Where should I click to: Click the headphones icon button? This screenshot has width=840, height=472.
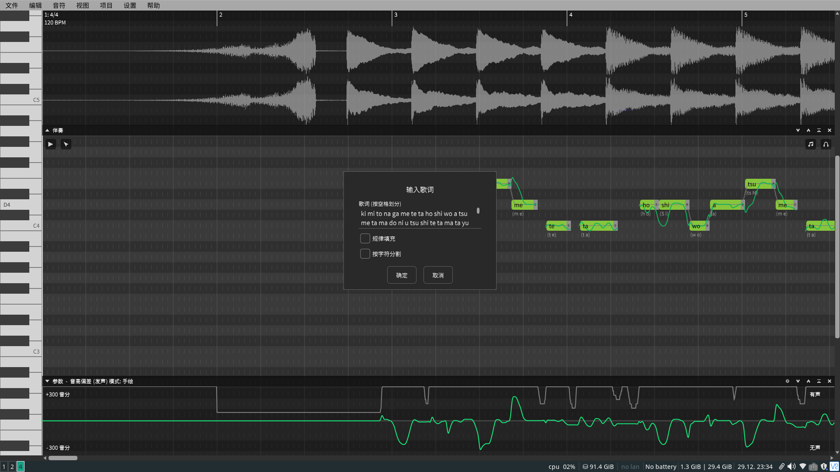coord(826,144)
